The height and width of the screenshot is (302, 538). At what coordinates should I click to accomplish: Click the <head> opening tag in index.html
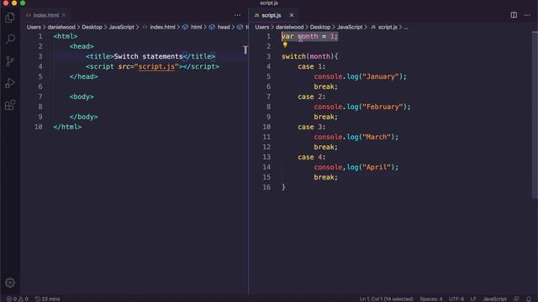pos(82,47)
